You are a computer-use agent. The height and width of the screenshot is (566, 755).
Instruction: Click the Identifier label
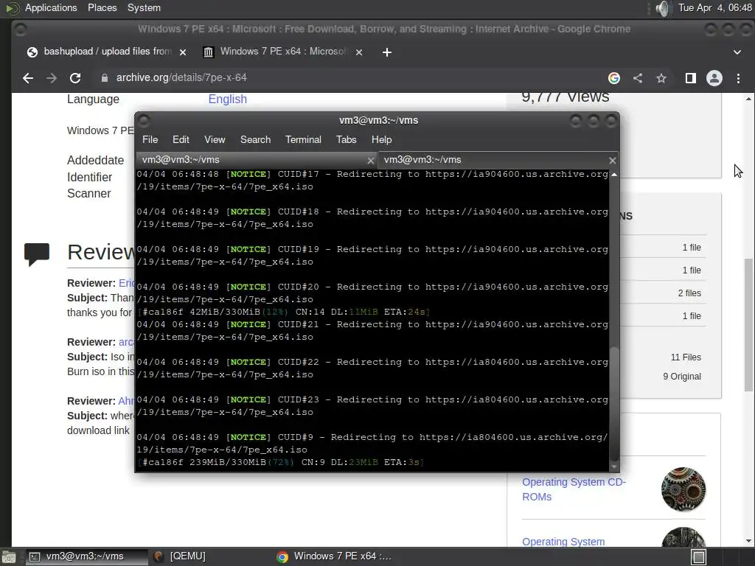click(x=89, y=177)
